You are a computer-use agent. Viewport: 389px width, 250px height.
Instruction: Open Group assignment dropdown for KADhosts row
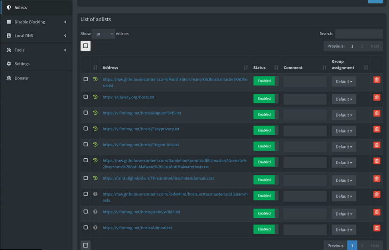coord(344,82)
